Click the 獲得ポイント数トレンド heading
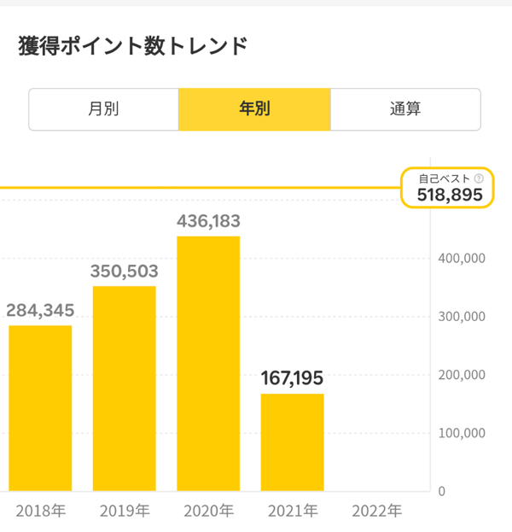This screenshot has height=532, width=512. 133,46
